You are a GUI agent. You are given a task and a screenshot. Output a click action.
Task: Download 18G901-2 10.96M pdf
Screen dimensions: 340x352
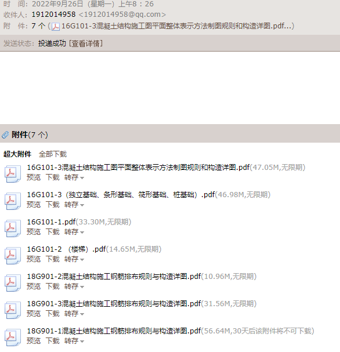(53, 286)
